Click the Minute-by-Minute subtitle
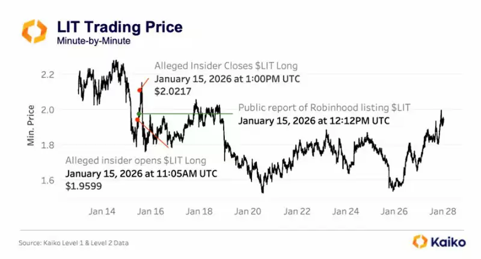Viewport: 481px width, 259px height. pyautogui.click(x=94, y=41)
